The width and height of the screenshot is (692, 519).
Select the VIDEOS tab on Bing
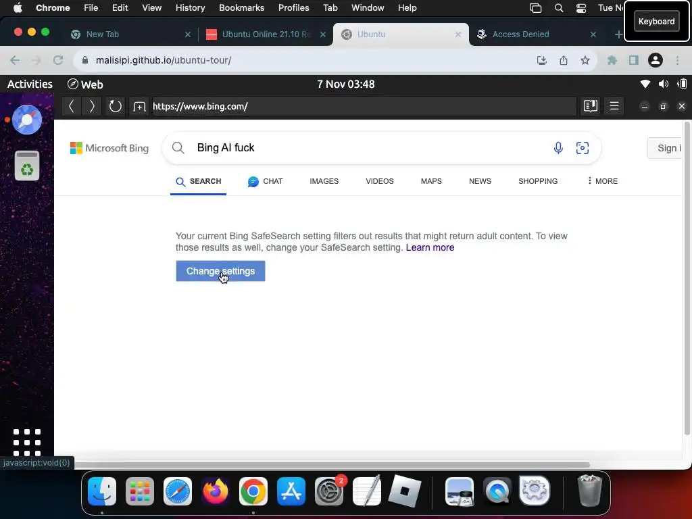380,181
